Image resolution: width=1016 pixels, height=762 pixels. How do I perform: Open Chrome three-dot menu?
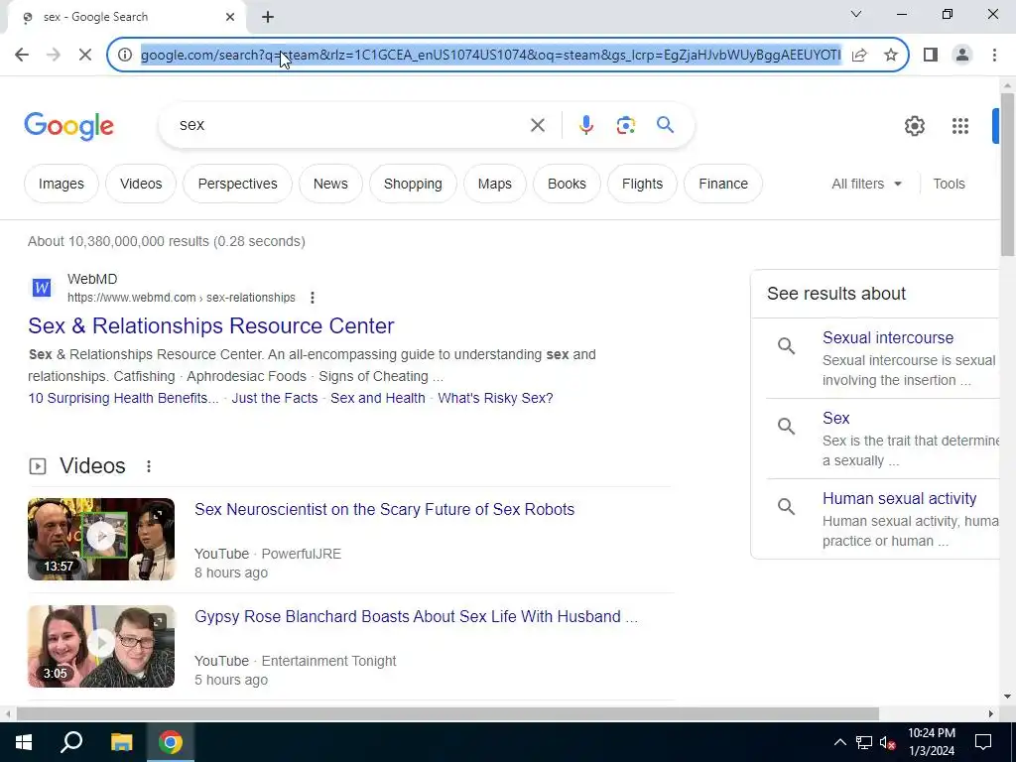[994, 56]
